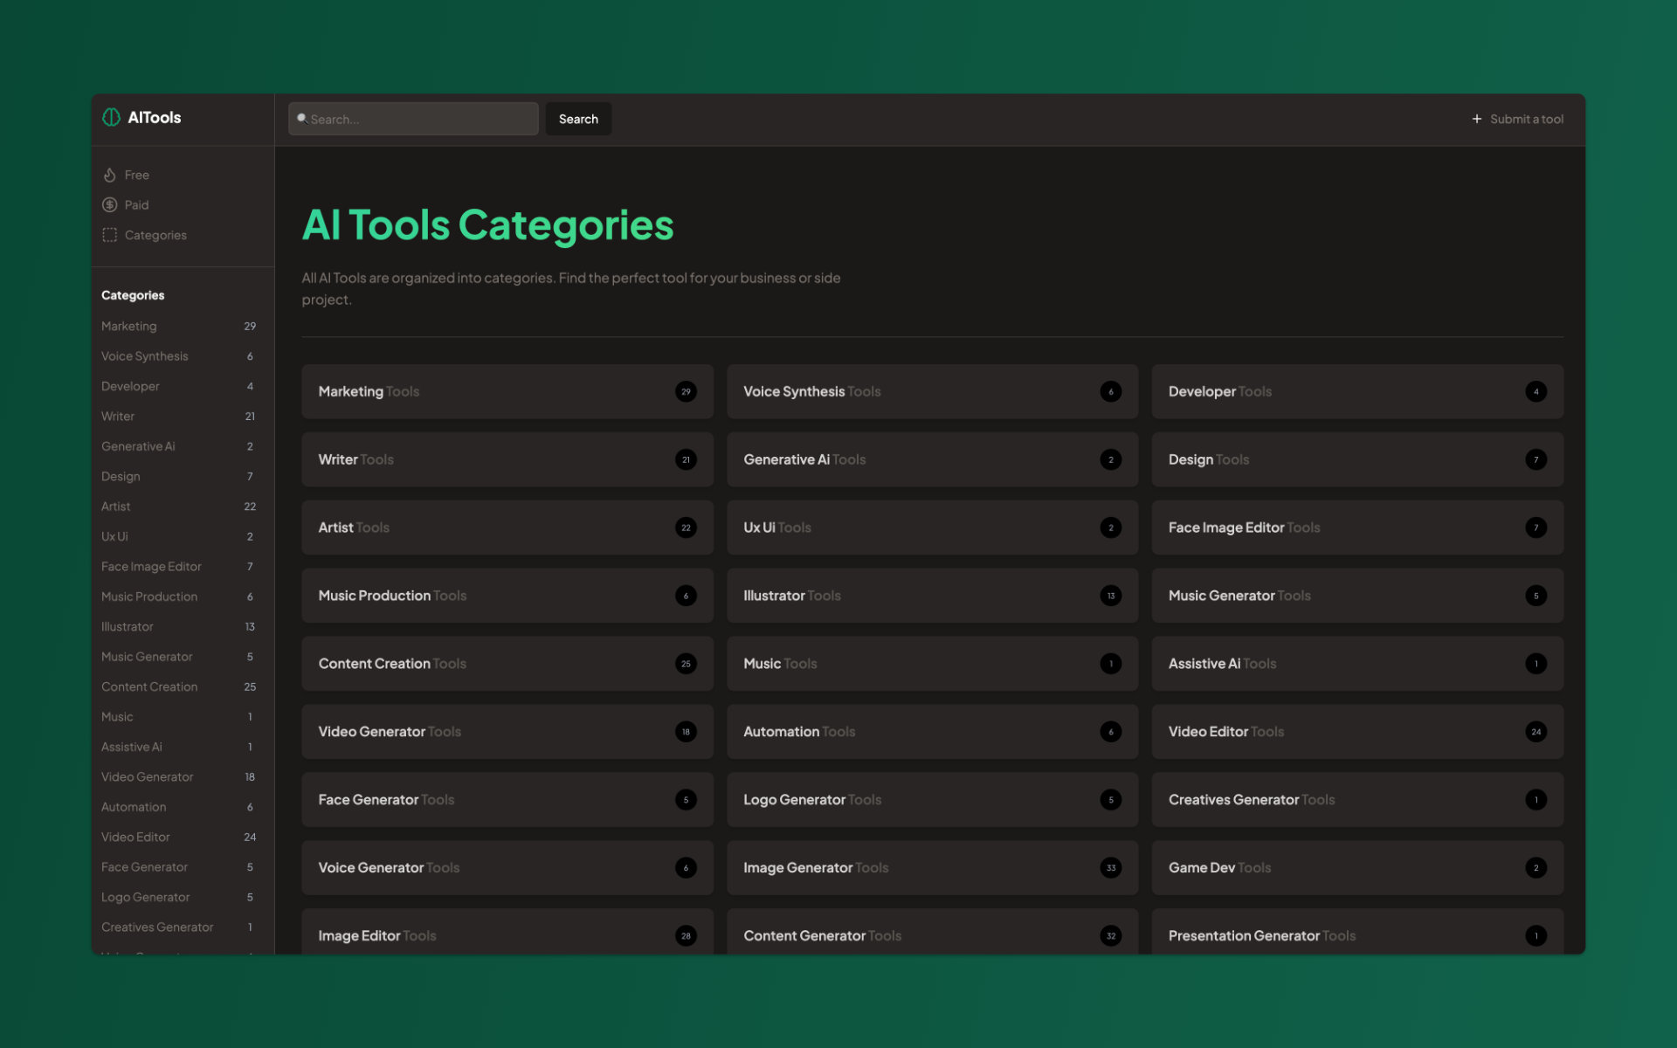Viewport: 1677px width, 1048px height.
Task: Click the plus icon next to Submit a tool
Action: coord(1477,119)
